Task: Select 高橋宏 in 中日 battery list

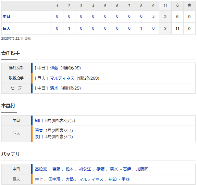Action: 41,169
